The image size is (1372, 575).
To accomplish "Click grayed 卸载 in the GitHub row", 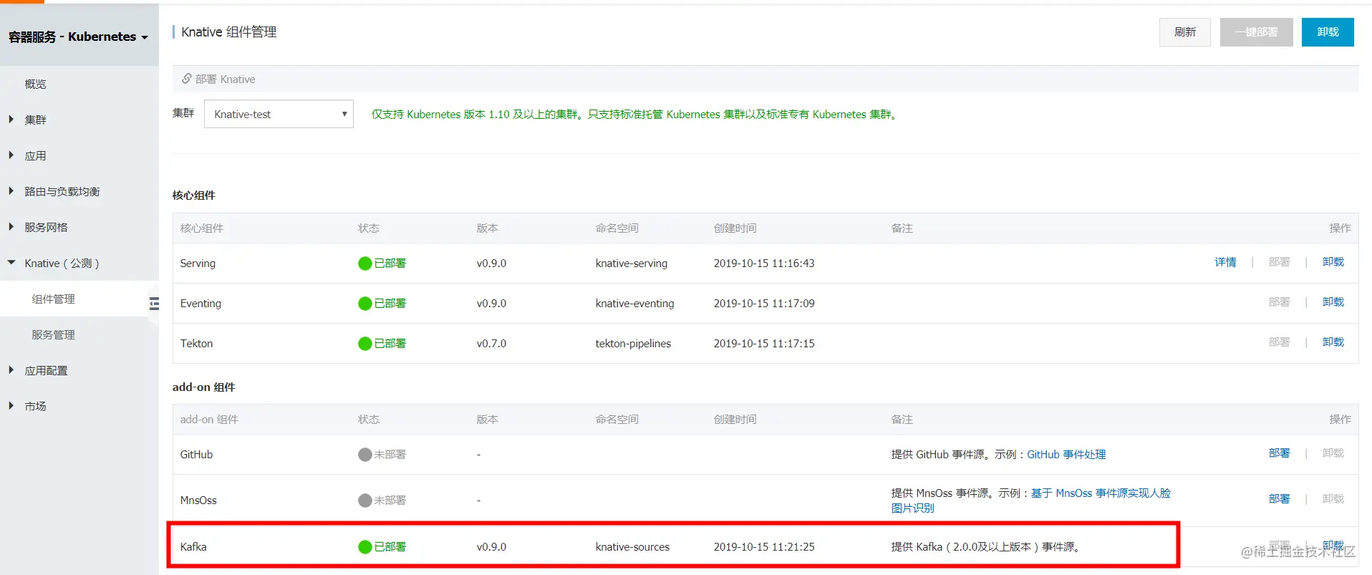I will pos(1333,453).
